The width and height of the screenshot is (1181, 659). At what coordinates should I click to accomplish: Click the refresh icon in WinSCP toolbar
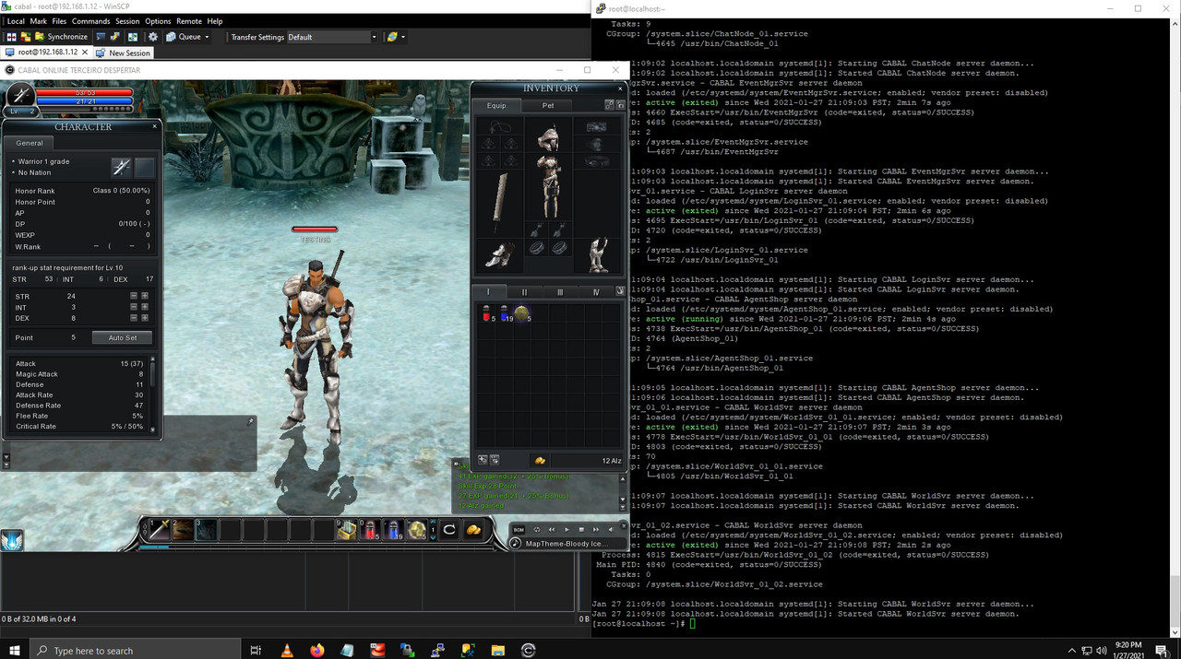tap(133, 37)
